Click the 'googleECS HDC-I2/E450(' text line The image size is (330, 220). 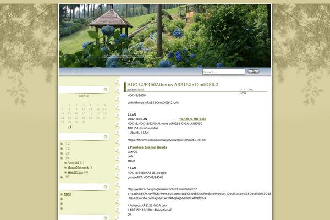tap(145, 177)
